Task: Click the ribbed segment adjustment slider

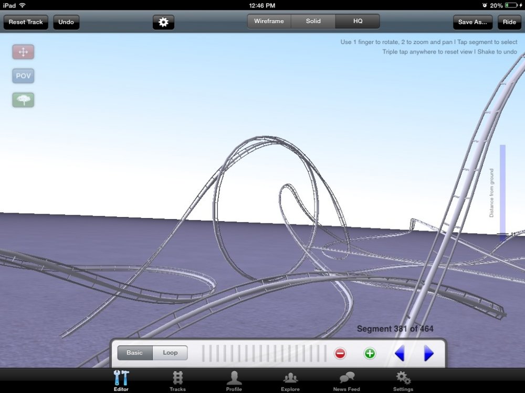Action: coord(264,353)
